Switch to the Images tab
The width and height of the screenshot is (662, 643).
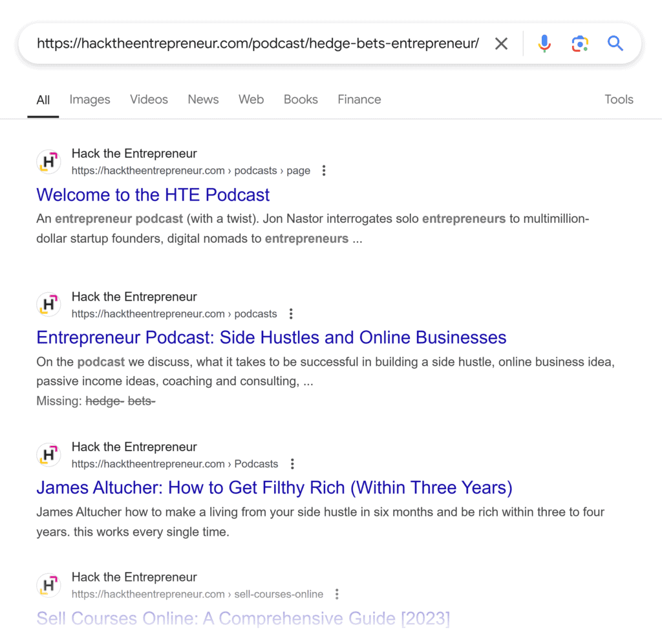89,100
